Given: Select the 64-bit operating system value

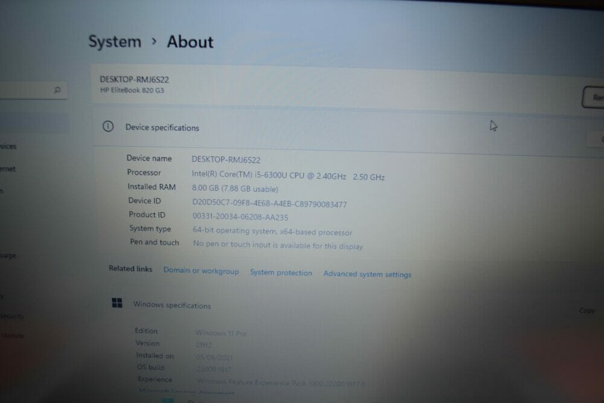Looking at the screenshot, I should point(272,231).
